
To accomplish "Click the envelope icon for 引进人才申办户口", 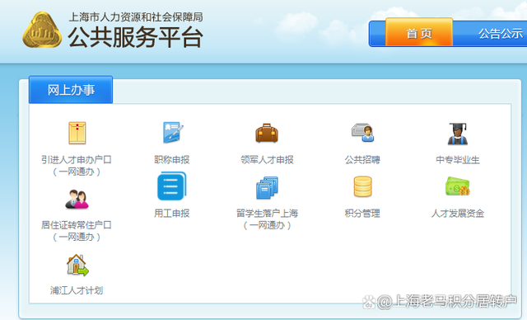I will [77, 133].
